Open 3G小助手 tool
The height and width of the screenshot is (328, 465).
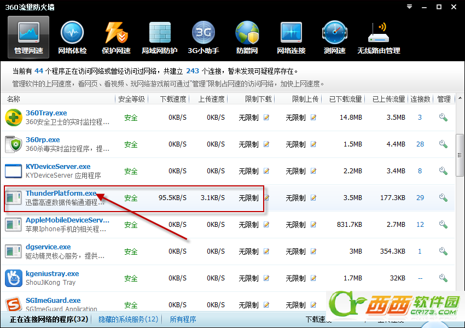204,37
